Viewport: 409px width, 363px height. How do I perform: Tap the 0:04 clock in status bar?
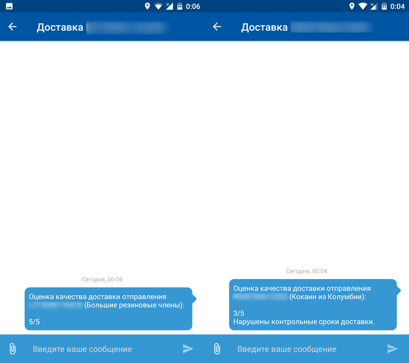click(x=397, y=6)
